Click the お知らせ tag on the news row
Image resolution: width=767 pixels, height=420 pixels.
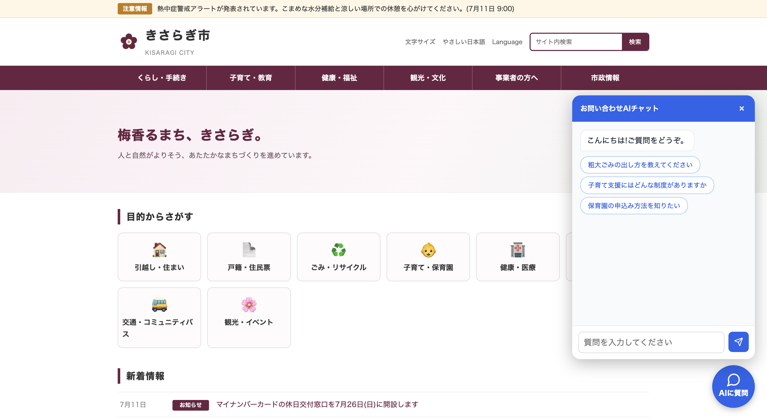click(190, 405)
